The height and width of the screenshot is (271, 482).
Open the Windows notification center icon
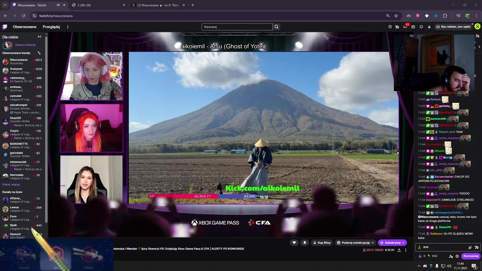(474, 266)
